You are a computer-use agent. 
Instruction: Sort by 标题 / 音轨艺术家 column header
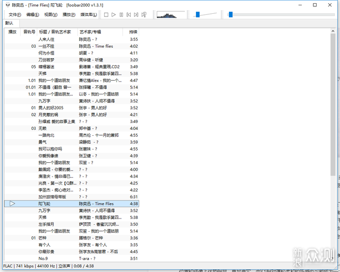coord(57,32)
